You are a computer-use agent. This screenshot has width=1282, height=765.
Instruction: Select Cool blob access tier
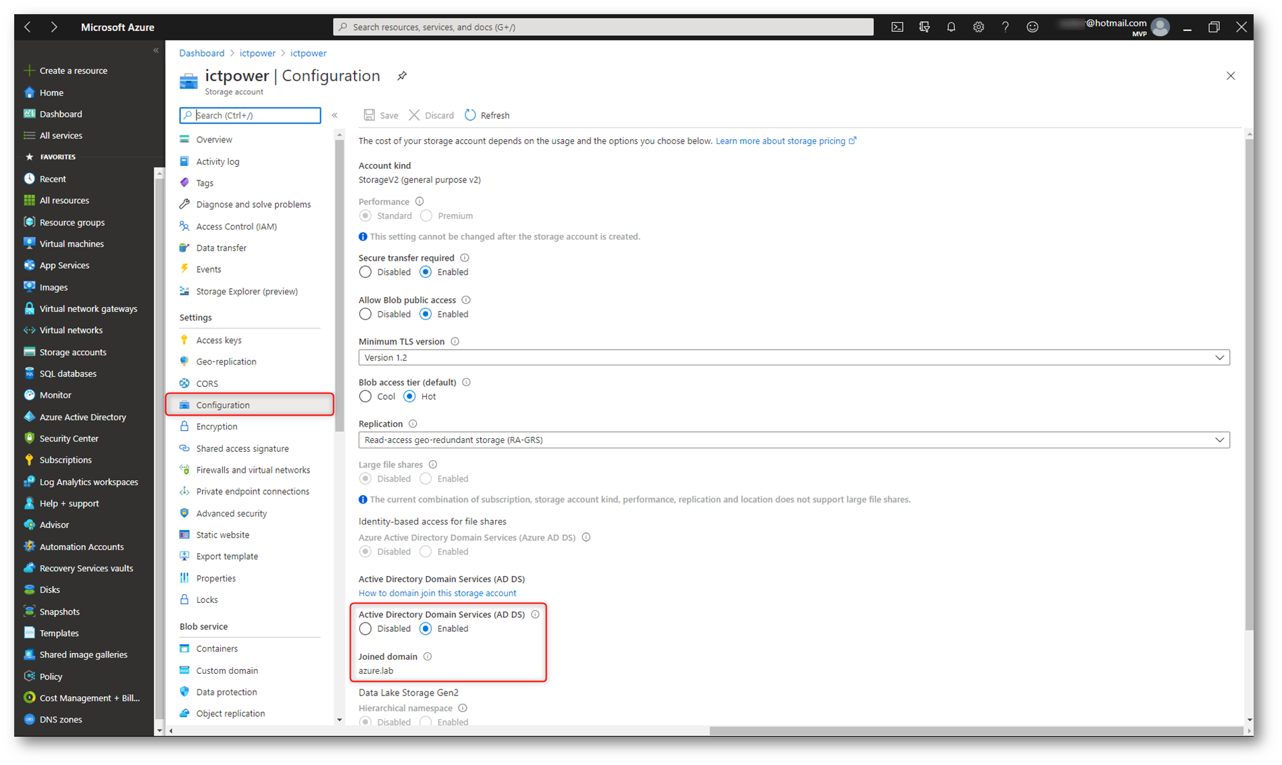pos(365,396)
